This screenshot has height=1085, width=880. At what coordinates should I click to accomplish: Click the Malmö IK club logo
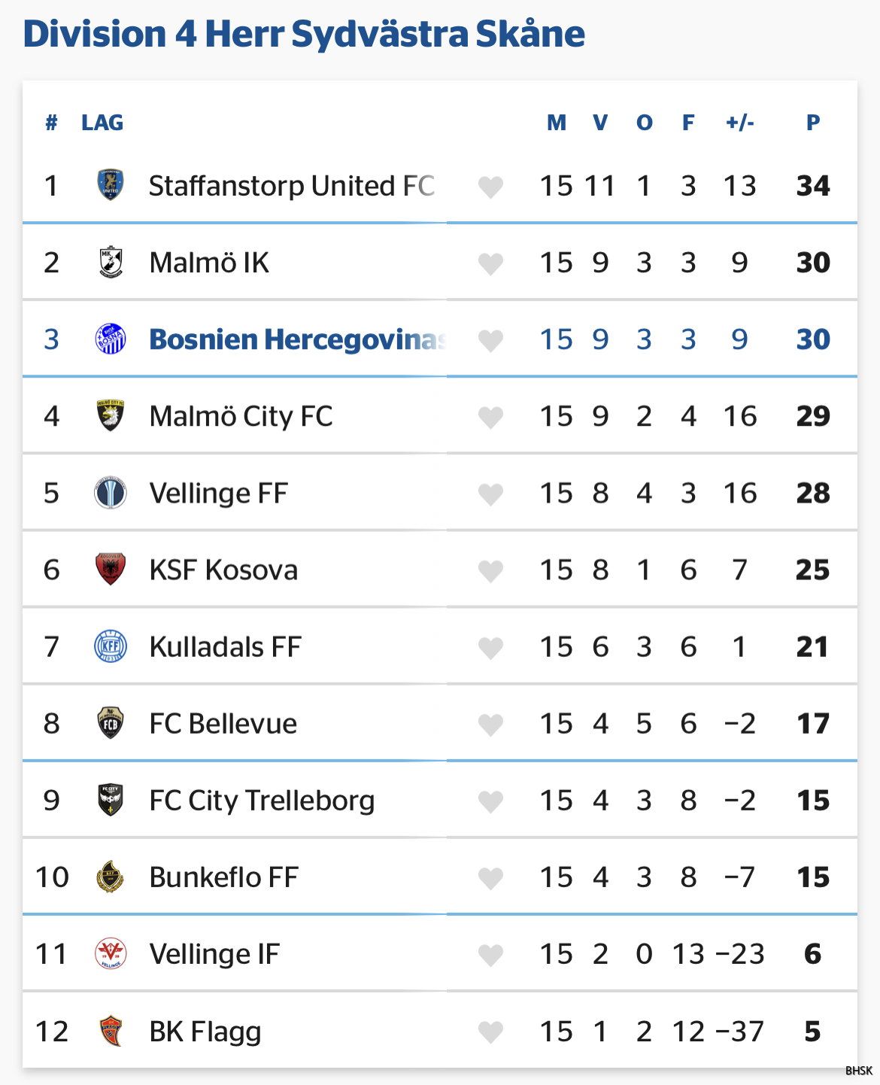click(111, 262)
